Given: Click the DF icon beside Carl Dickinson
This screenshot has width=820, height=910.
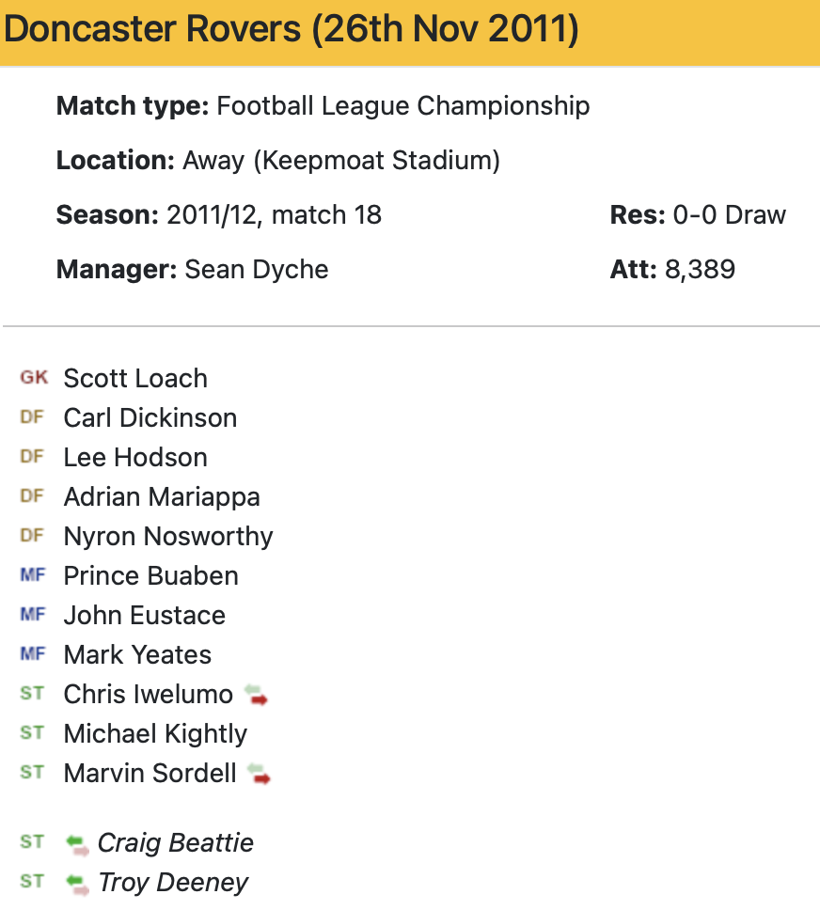Looking at the screenshot, I should tap(32, 417).
